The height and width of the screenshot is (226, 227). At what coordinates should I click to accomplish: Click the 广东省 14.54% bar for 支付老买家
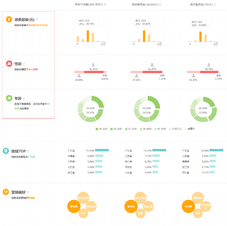(216, 150)
